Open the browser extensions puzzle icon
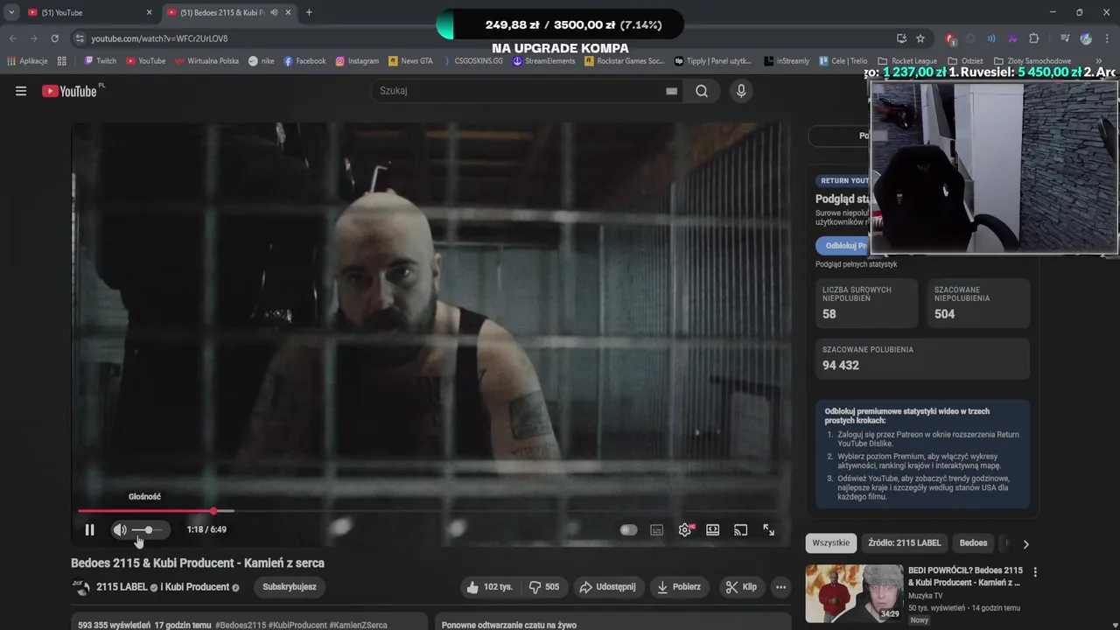1120x630 pixels. tap(1033, 38)
